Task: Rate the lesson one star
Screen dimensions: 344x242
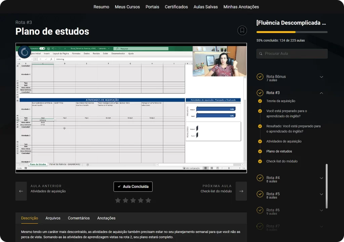Action: (x=118, y=200)
